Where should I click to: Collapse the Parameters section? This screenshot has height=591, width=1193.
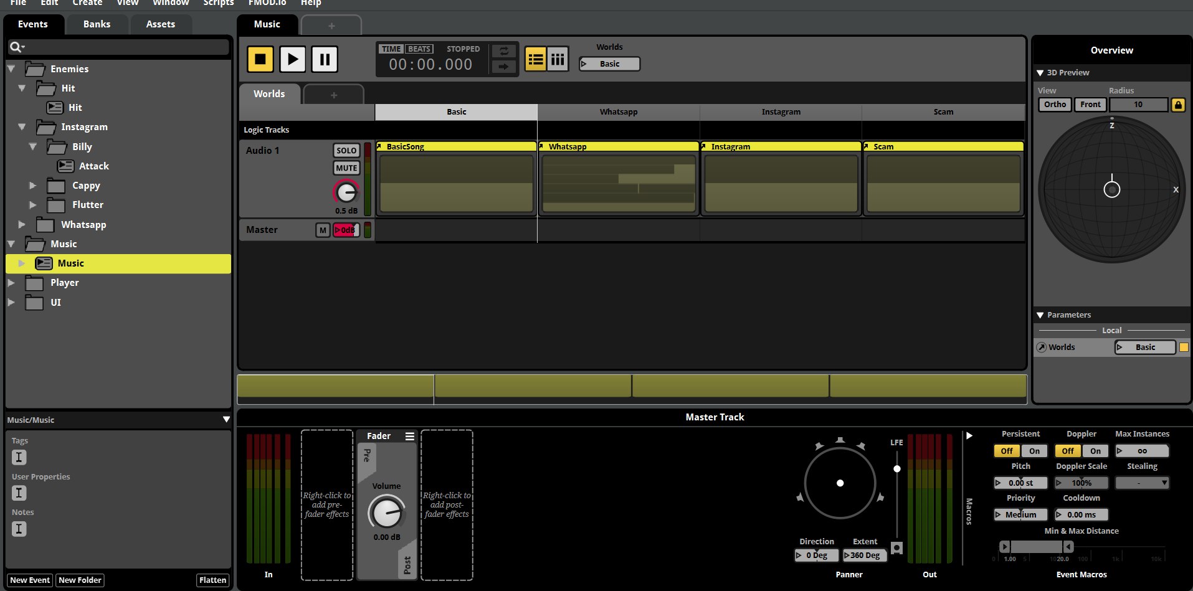[x=1040, y=316]
